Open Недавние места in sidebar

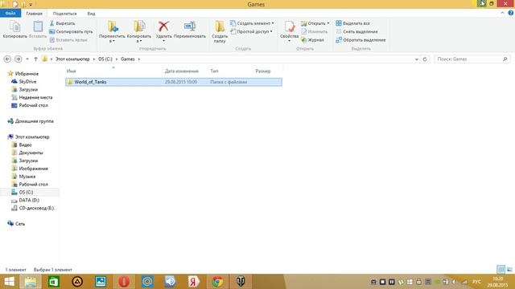32,97
